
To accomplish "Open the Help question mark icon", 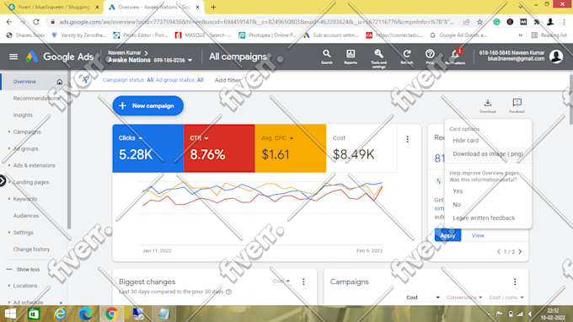I will tap(430, 57).
